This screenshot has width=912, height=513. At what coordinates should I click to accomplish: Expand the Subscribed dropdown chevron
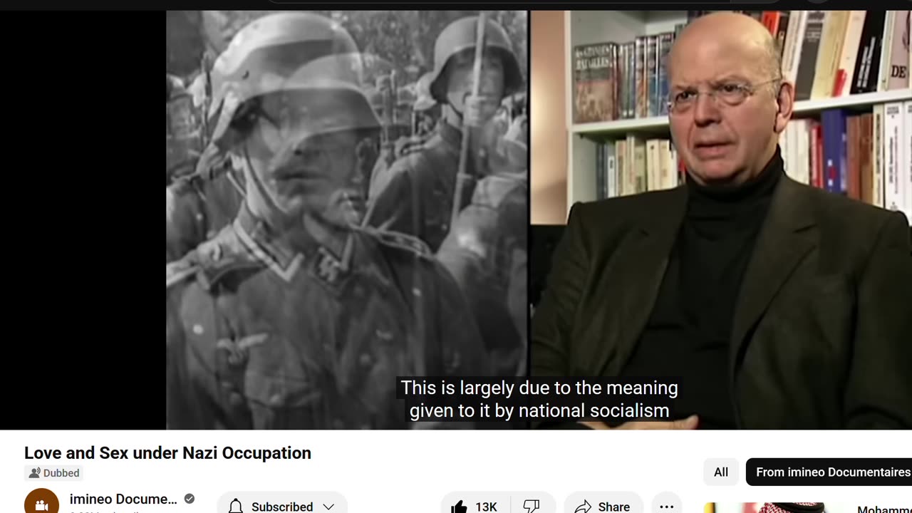point(328,507)
